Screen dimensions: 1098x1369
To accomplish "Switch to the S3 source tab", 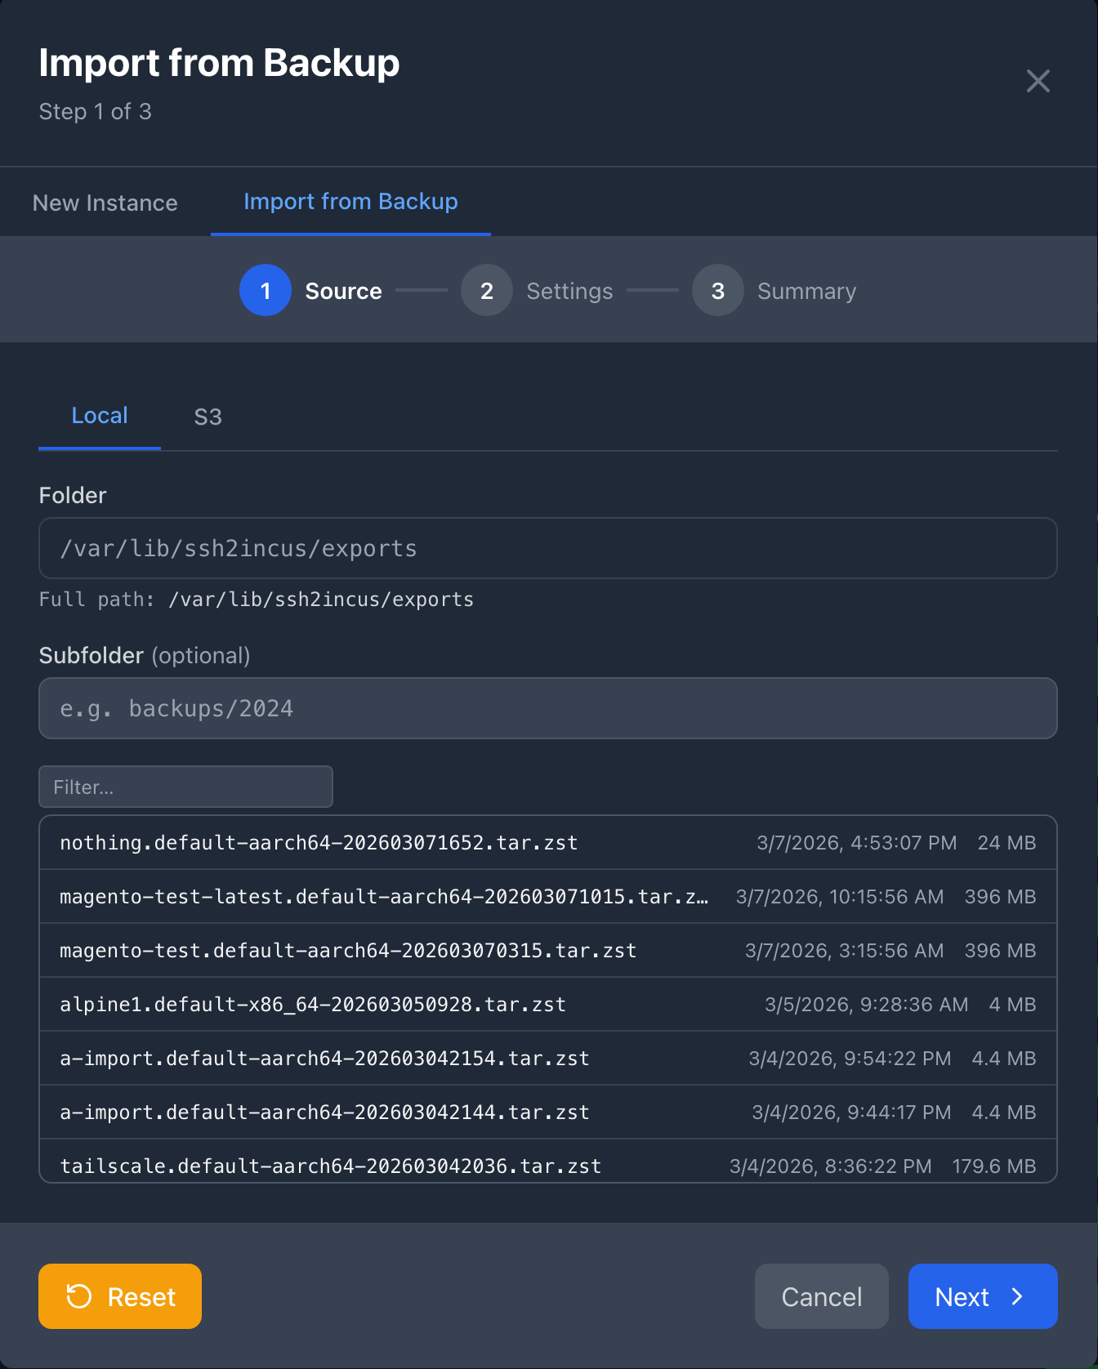I will pyautogui.click(x=208, y=417).
